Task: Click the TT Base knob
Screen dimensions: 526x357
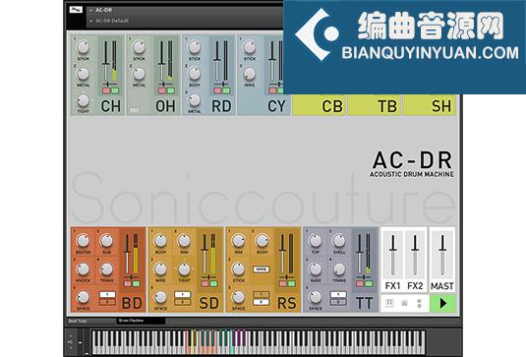Action: pyautogui.click(x=316, y=268)
